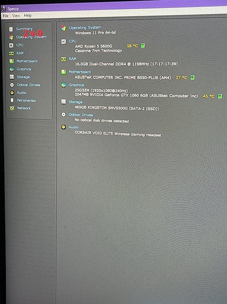Click the Optical Drives disc icon in sidebar
The height and width of the screenshot is (304, 227).
point(12,85)
